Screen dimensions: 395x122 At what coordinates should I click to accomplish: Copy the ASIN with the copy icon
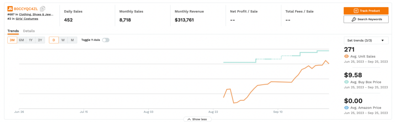tap(42, 9)
